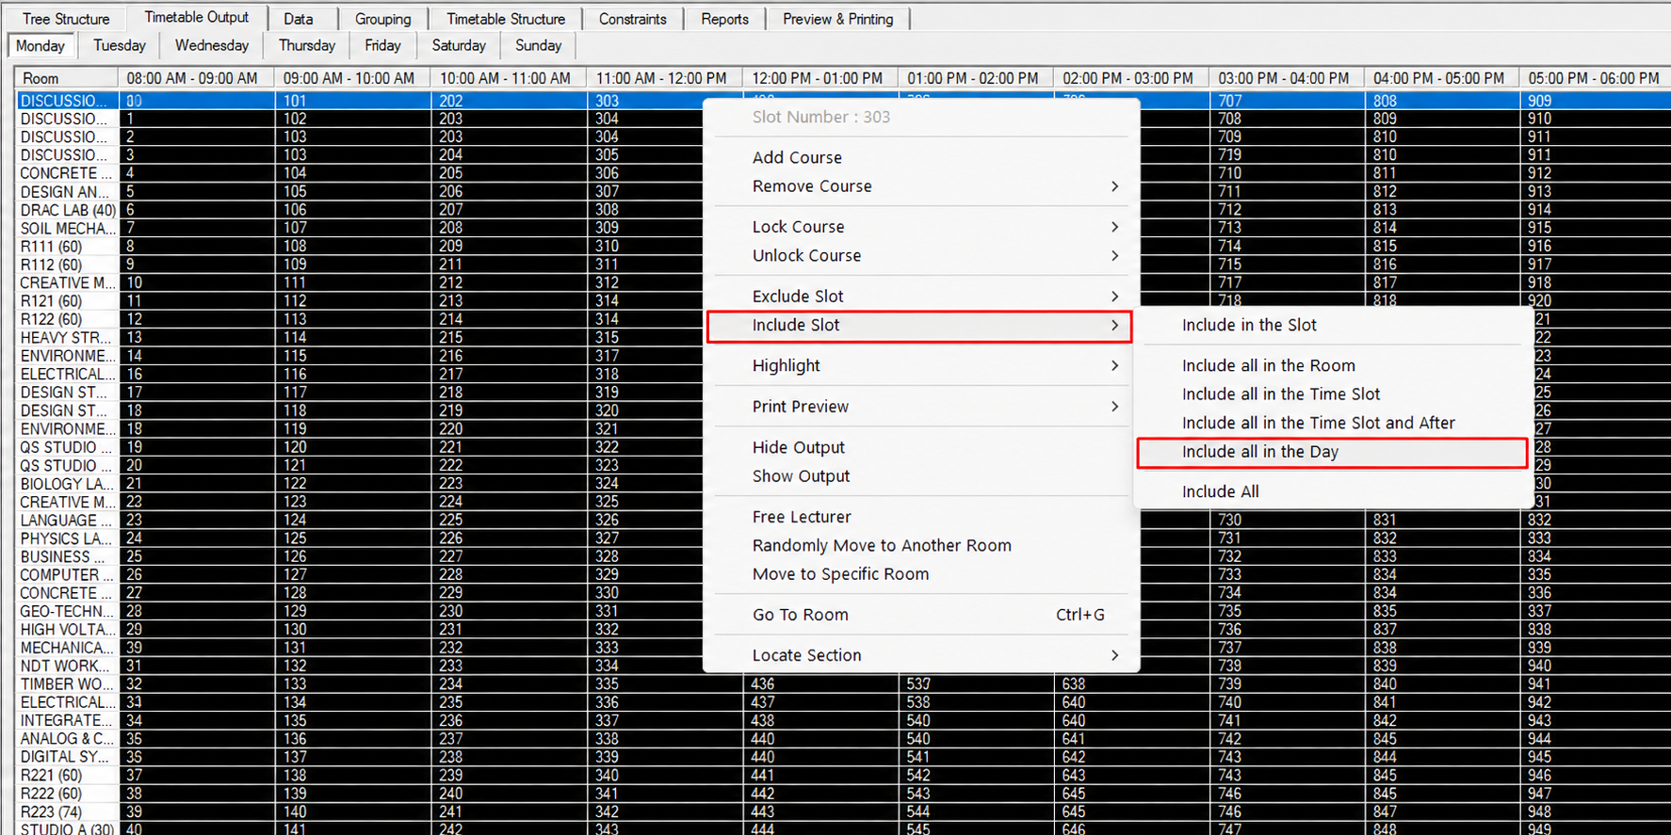Click 05:00 PM - 06:00 PM column header
This screenshot has height=835, width=1671.
pos(1595,78)
